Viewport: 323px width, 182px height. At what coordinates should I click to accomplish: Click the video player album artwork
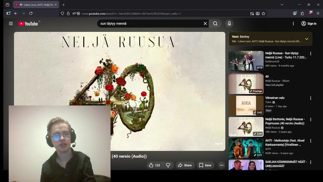[120, 91]
